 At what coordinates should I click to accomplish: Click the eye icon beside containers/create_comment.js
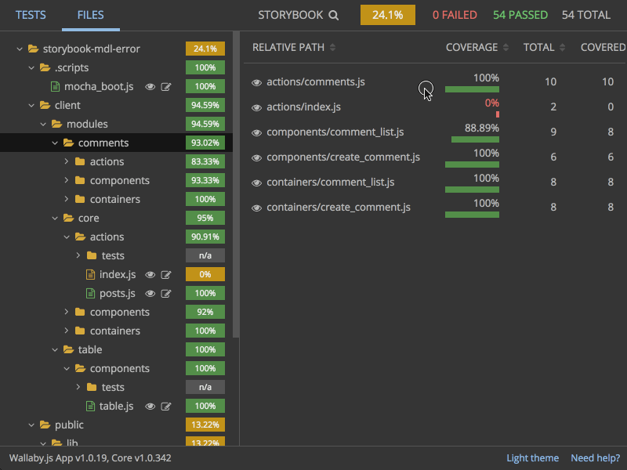coord(256,207)
